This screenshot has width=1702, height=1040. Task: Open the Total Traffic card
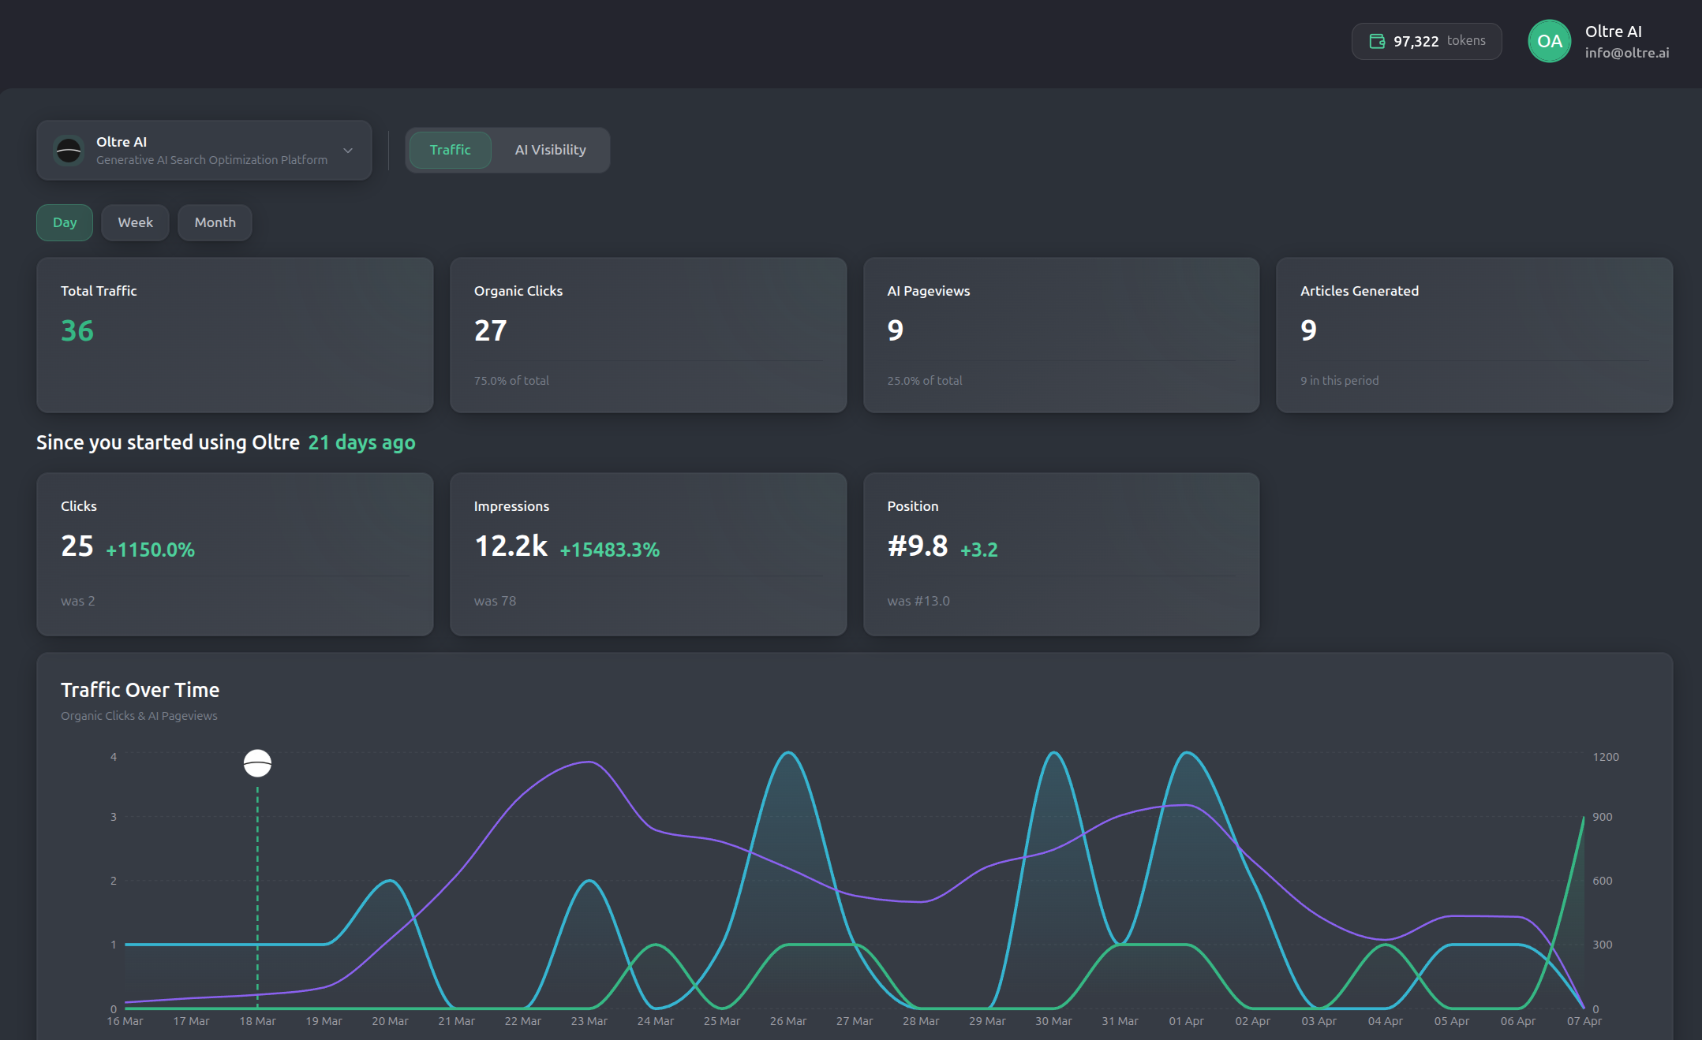pos(235,334)
